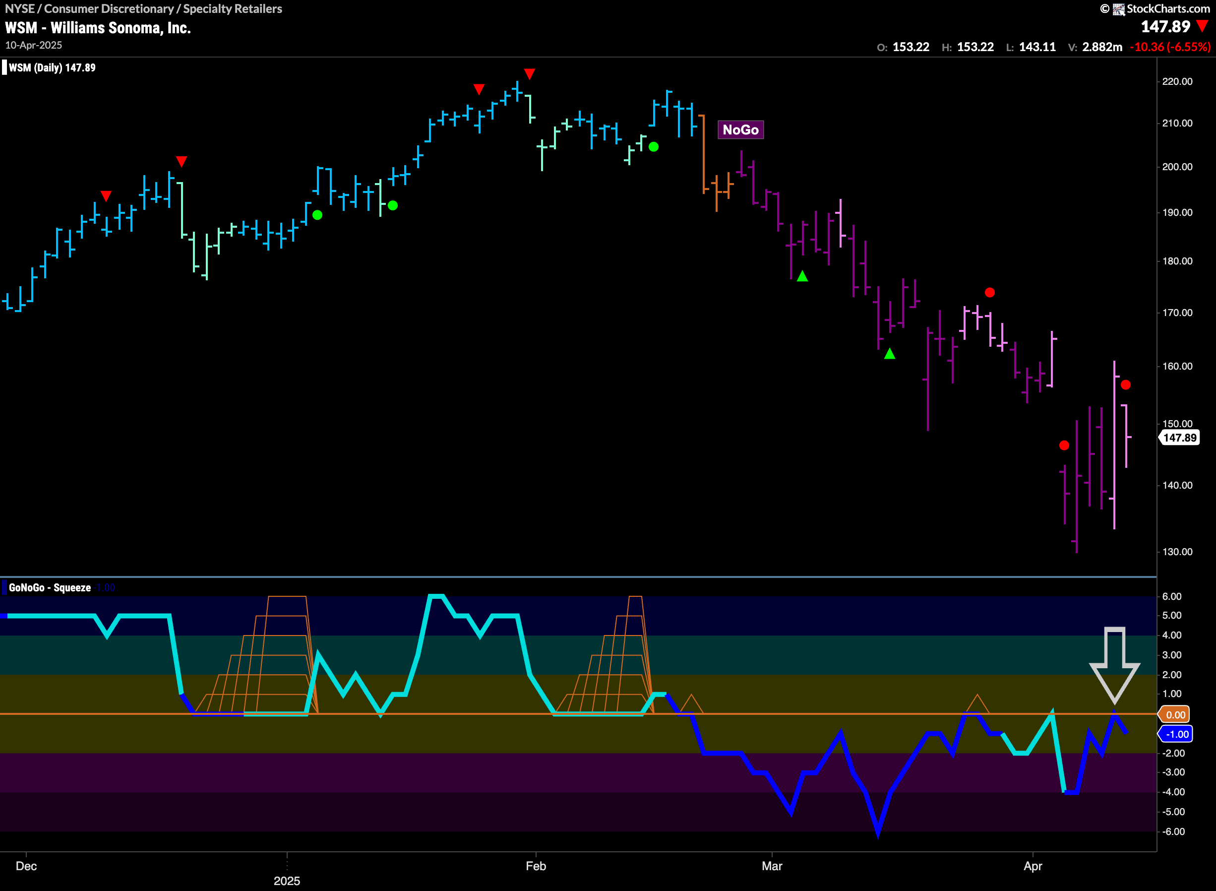1216x891 pixels.
Task: Click the red circle marker near 157 in April
Action: [x=1125, y=384]
